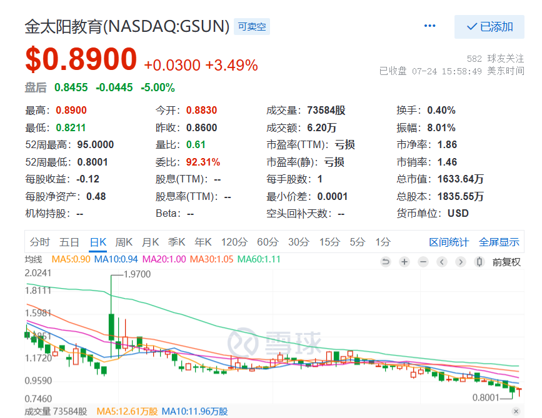Click the 均线 moving average label
This screenshot has width=542, height=418.
click(34, 259)
